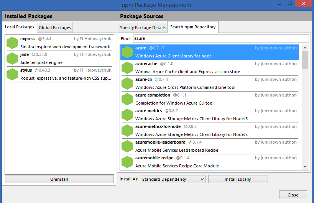Click 'Completion for Windows Azure CLI tool.' text
The height and width of the screenshot is (203, 314).
[175, 103]
